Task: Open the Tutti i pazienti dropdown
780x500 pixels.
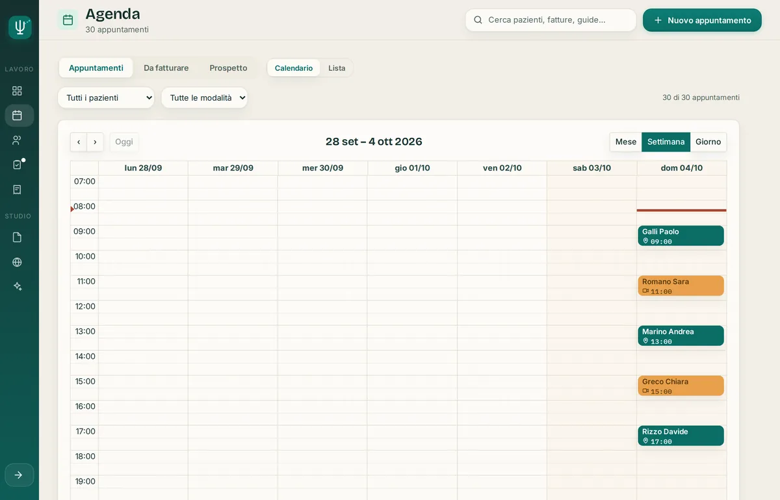Action: pyautogui.click(x=106, y=98)
